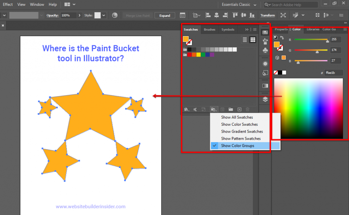
Task: Open the Window menu
Action: (x=37, y=4)
